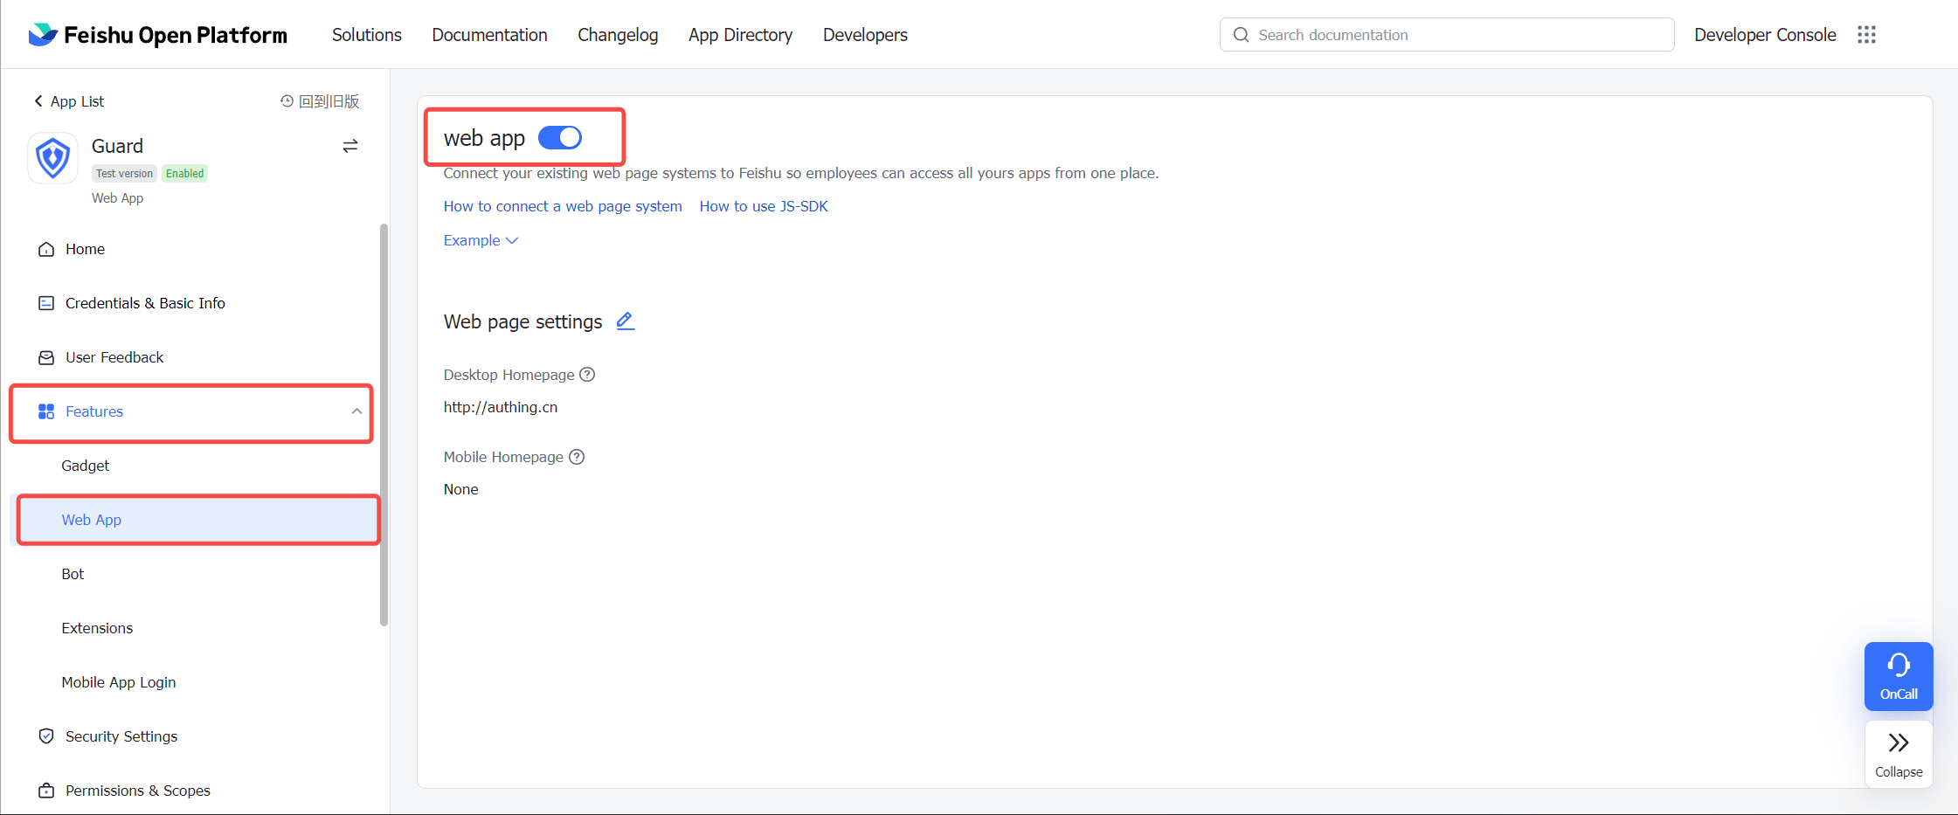1958x815 pixels.
Task: Open OnCall support headset button
Action: pos(1898,676)
